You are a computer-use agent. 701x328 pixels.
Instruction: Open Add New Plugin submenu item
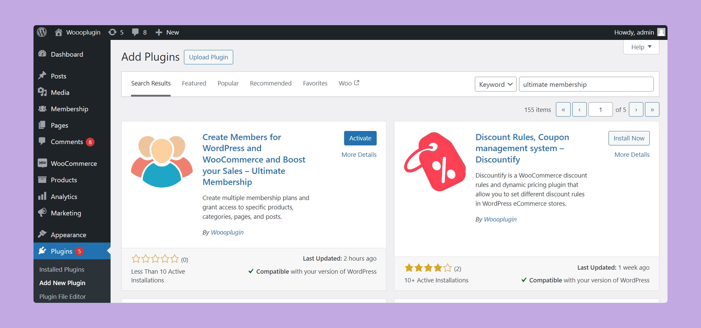[62, 283]
